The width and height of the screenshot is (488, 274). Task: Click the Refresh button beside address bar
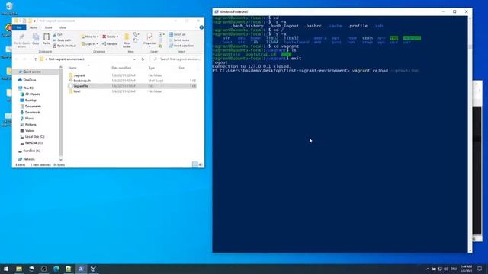143,59
